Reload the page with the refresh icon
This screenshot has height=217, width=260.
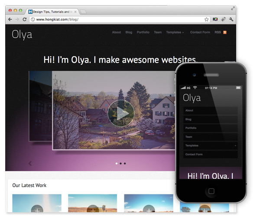[25, 20]
